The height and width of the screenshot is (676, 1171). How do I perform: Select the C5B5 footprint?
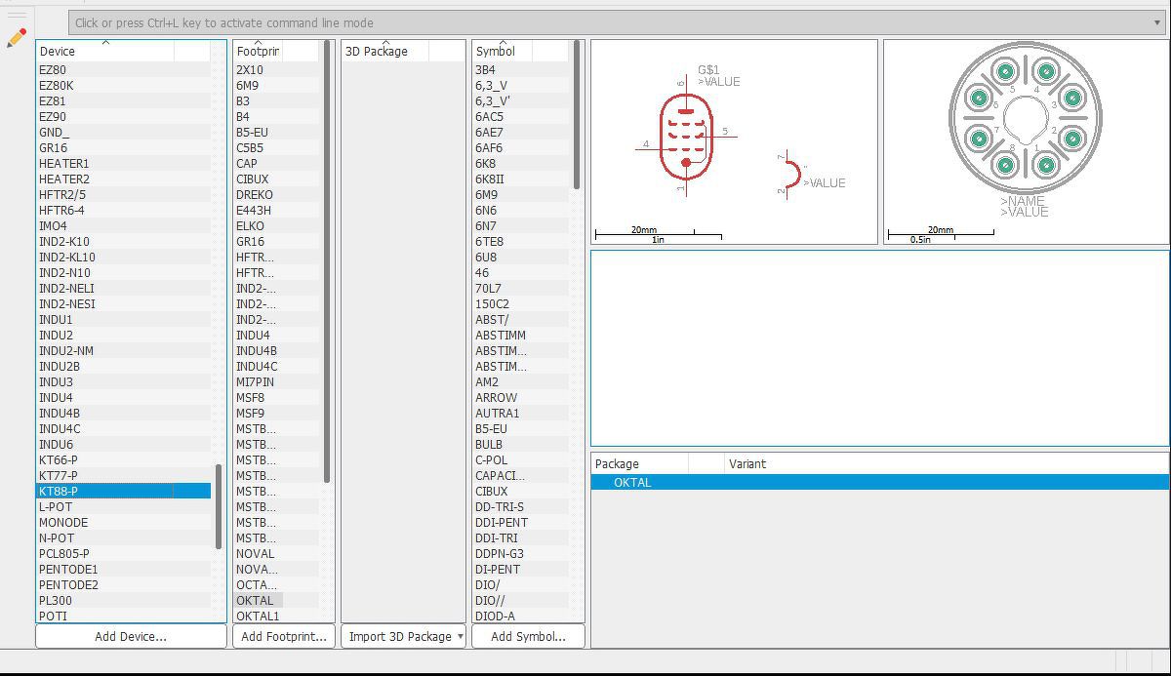276,147
